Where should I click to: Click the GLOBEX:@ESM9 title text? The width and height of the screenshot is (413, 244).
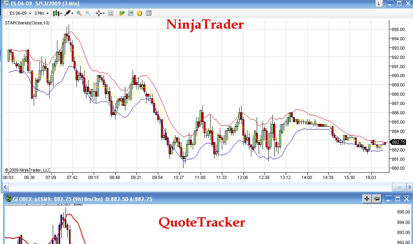pos(32,199)
